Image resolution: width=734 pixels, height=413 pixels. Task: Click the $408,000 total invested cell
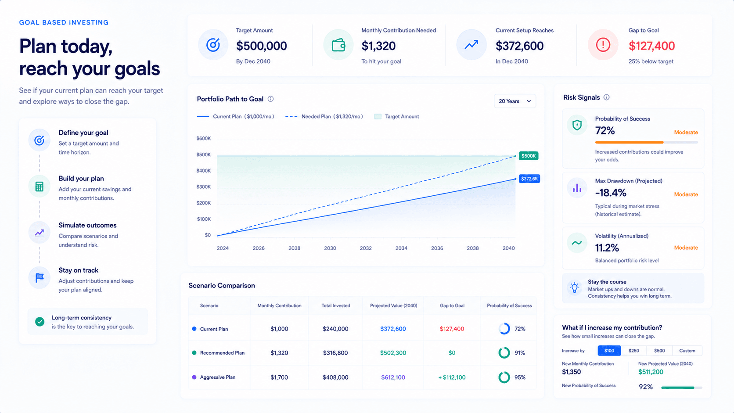(x=335, y=377)
